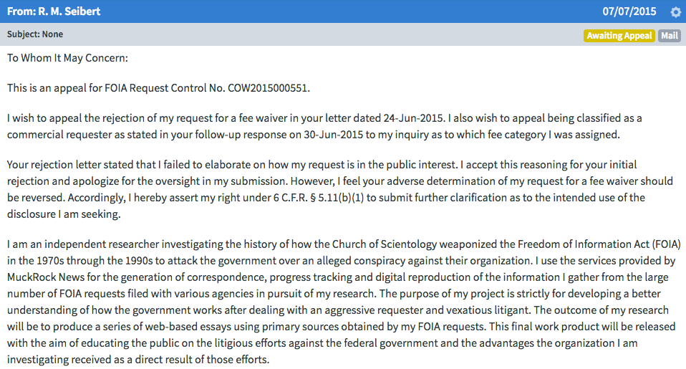Click the To Whom It May Concern greeting
The image size is (686, 369).
click(67, 58)
